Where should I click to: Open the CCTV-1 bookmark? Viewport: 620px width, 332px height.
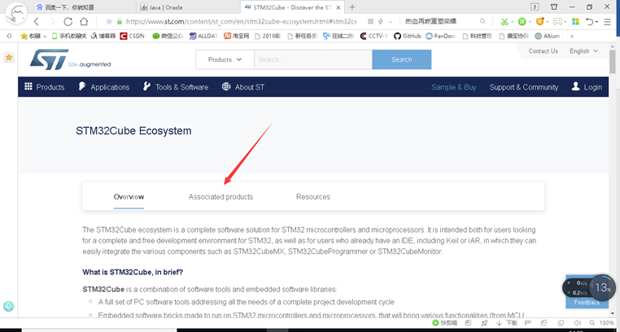pyautogui.click(x=374, y=36)
